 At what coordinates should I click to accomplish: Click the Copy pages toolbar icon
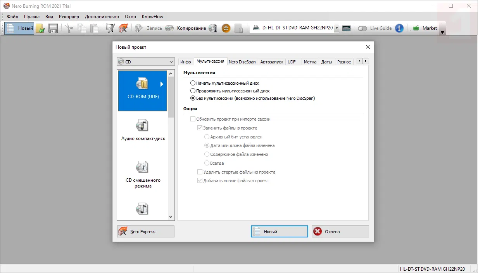pos(81,28)
